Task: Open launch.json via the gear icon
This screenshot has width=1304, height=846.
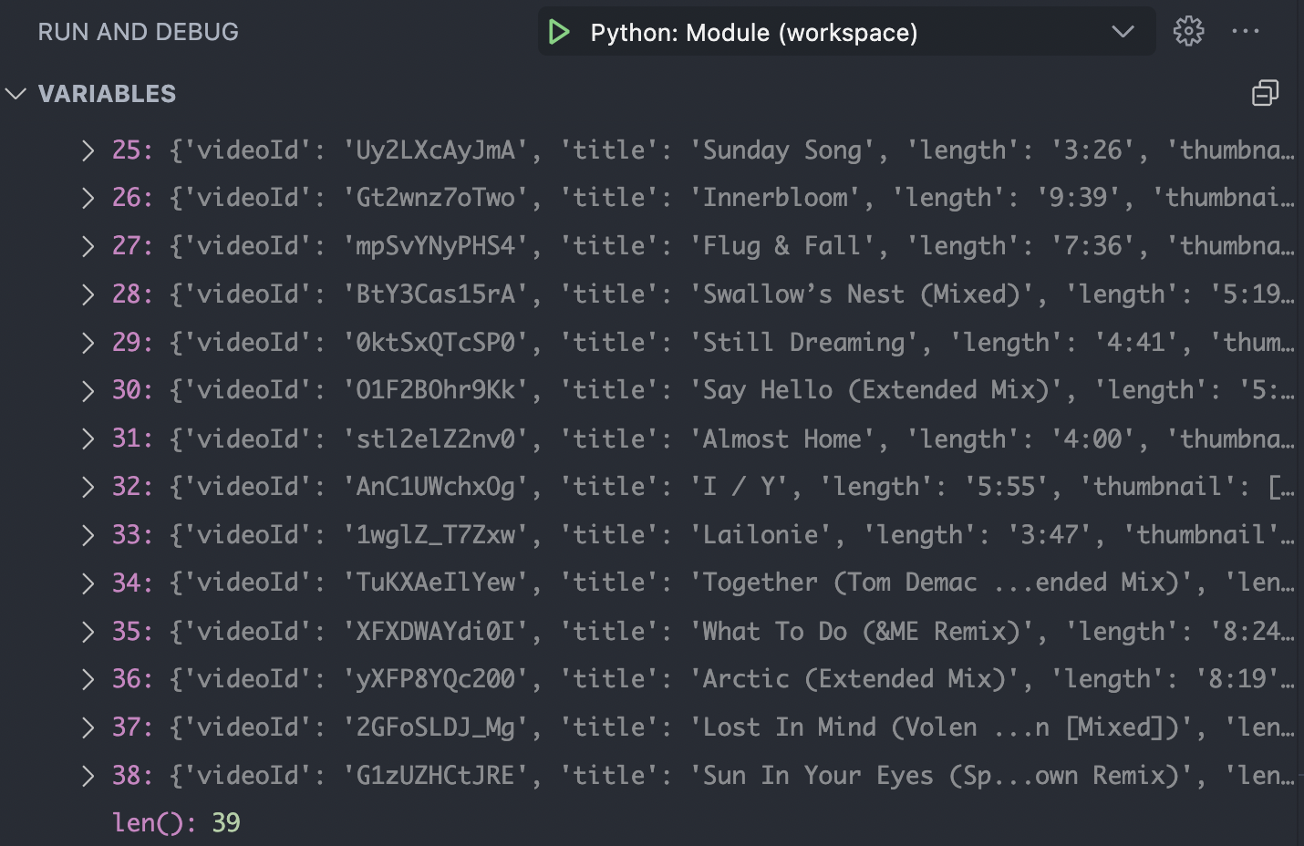Action: tap(1188, 32)
